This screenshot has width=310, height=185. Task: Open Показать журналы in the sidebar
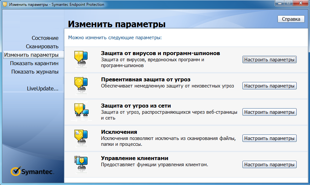tap(35, 72)
